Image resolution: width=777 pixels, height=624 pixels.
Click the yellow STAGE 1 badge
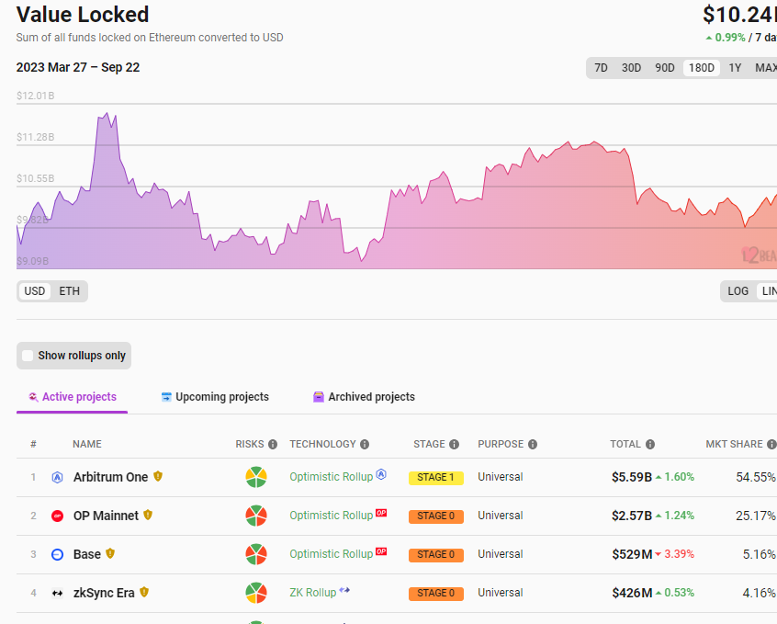pos(436,478)
